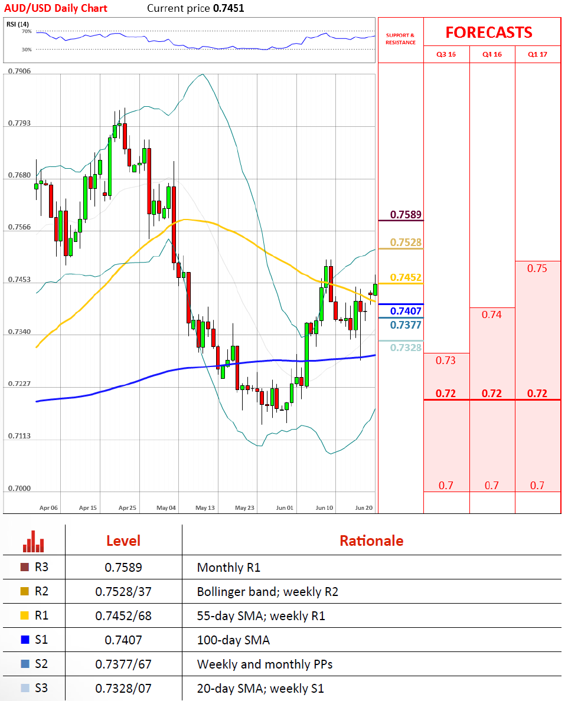The height and width of the screenshot is (701, 568).
Task: Click the 0.74 forecast in Q4 16
Action: 491,315
